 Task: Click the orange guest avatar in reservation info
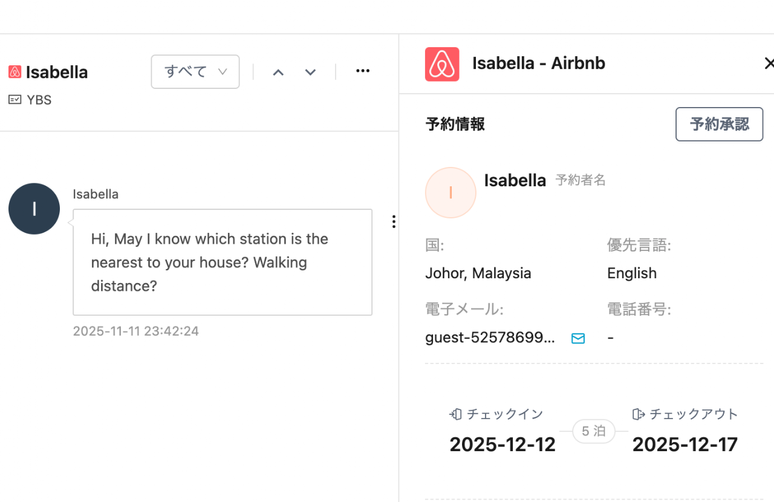tap(450, 192)
